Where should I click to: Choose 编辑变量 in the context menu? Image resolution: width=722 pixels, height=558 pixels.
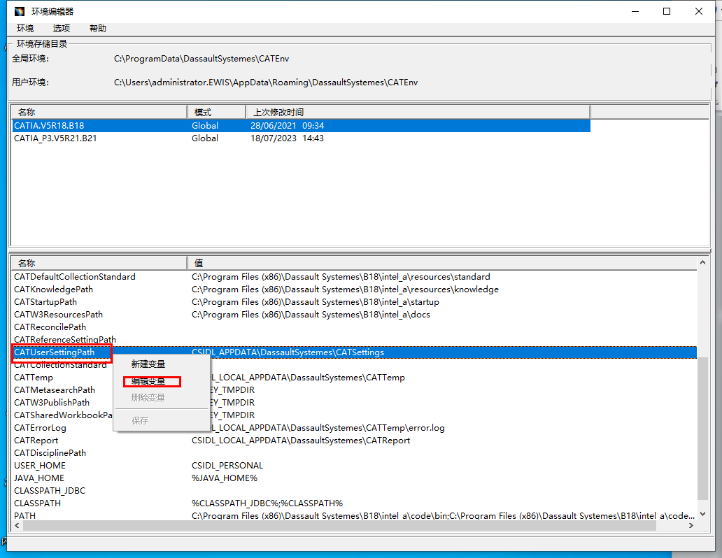pos(148,381)
